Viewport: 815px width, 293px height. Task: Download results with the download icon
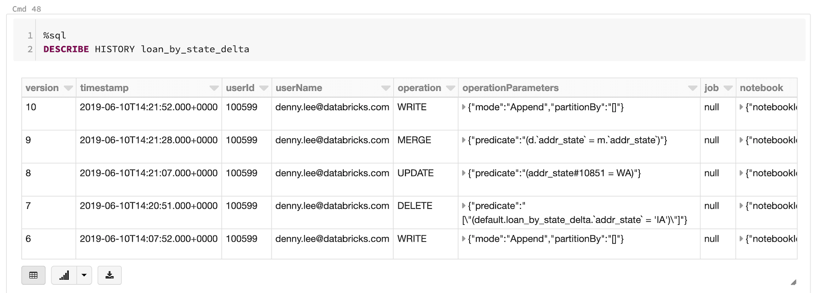(110, 275)
